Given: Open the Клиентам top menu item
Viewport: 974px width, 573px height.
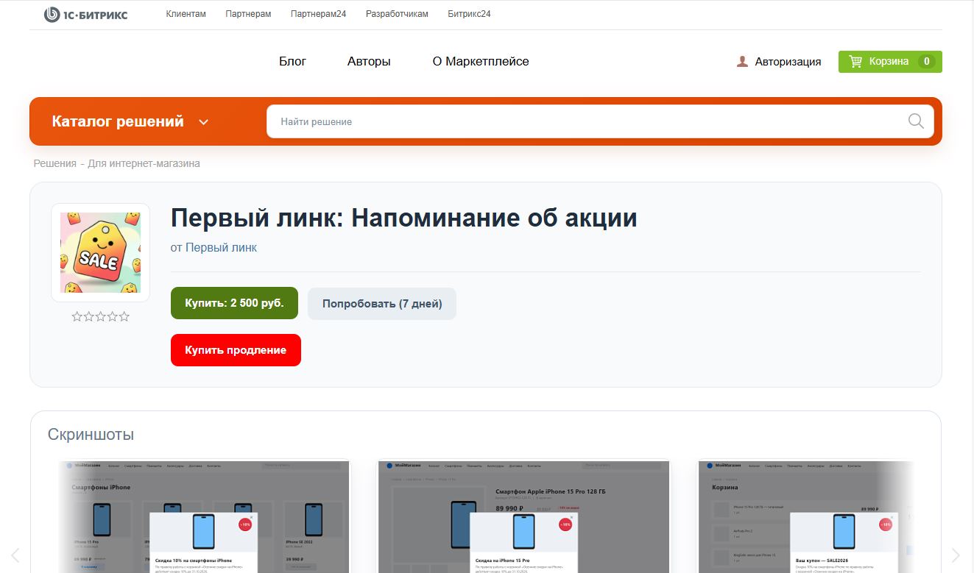Looking at the screenshot, I should pyautogui.click(x=186, y=14).
